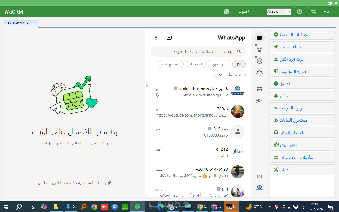The image size is (339, 212).
Task: Open the Channels icon in WhatsApp sidebar
Action: tap(260, 61)
